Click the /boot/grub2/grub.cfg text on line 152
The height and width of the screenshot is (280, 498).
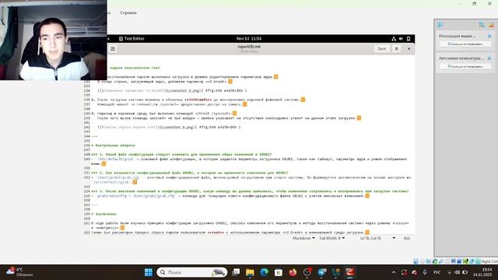pyautogui.click(x=117, y=177)
